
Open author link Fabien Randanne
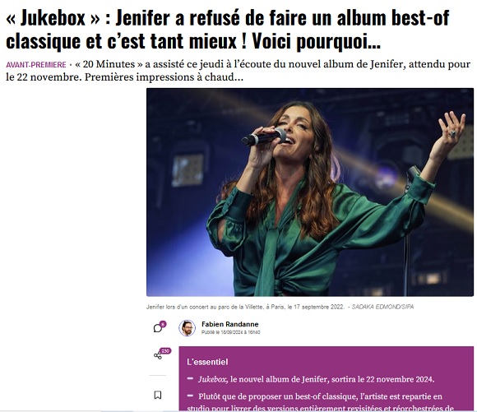(230, 324)
